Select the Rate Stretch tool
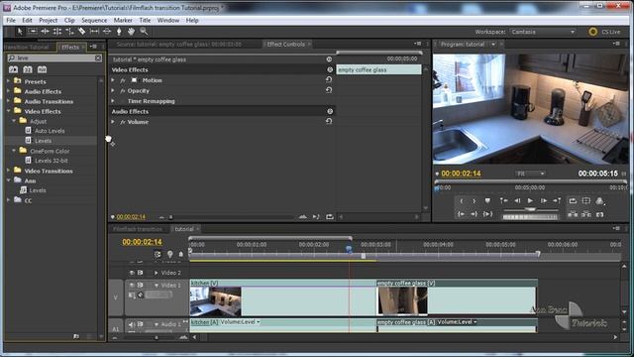 click(69, 32)
